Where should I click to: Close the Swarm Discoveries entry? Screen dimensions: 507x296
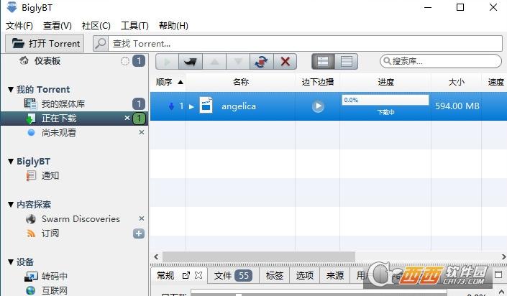tap(141, 218)
